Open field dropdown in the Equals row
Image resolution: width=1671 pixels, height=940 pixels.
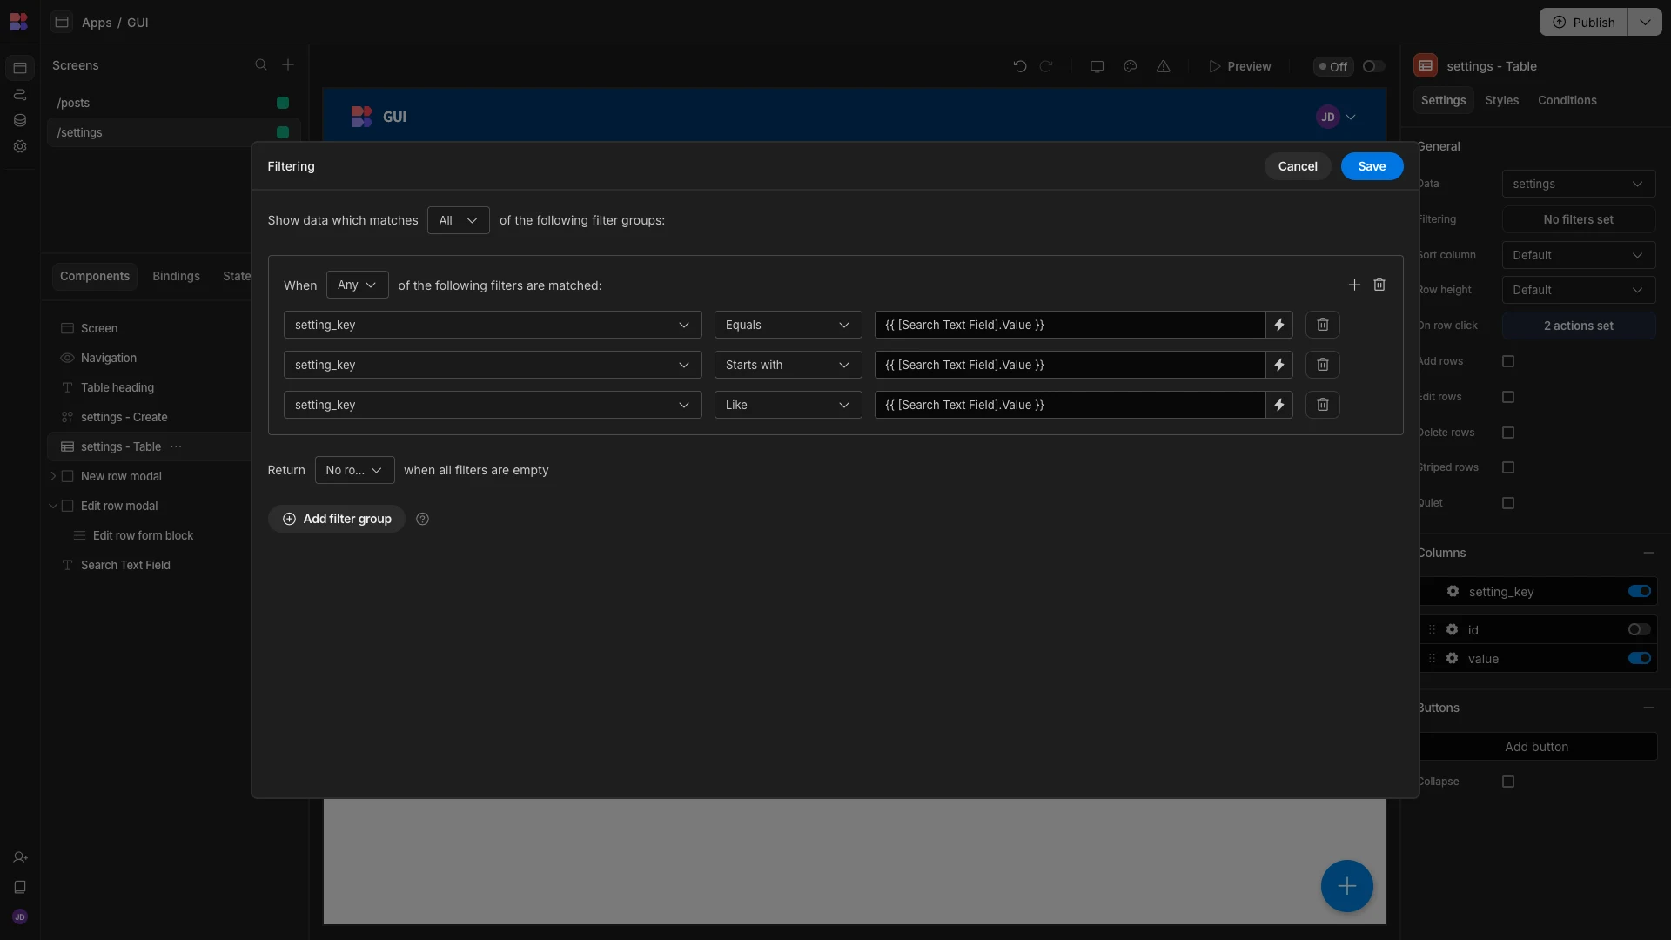(x=493, y=325)
